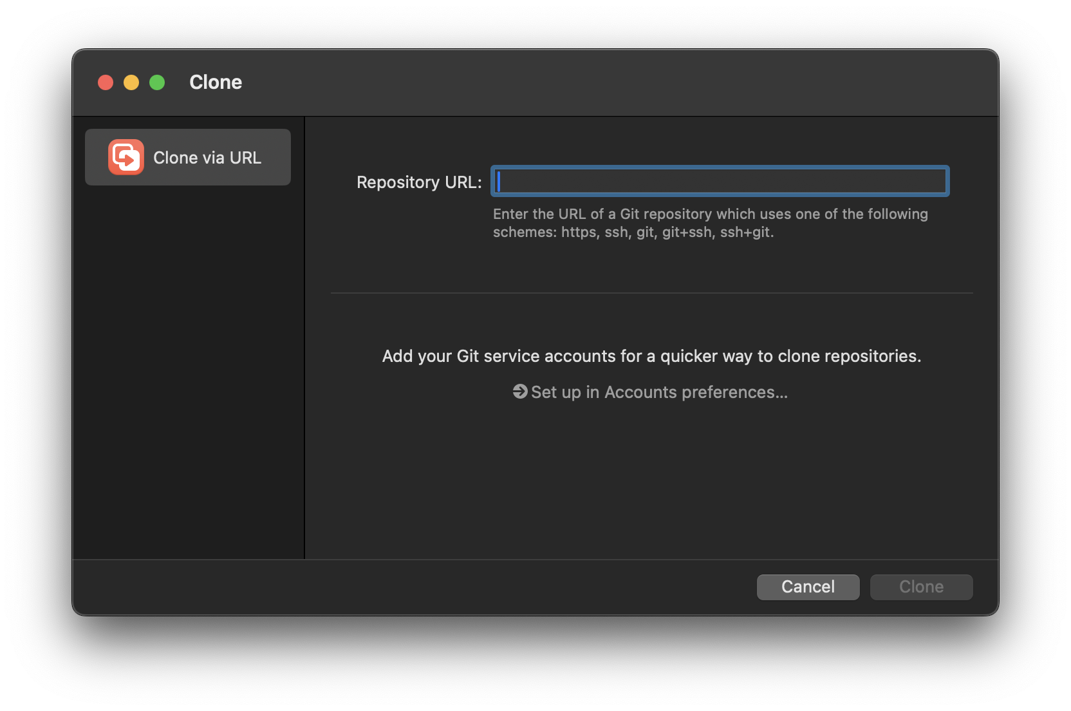This screenshot has height=711, width=1071.
Task: Click the Clone via URL icon in the sidebar
Action: [126, 157]
